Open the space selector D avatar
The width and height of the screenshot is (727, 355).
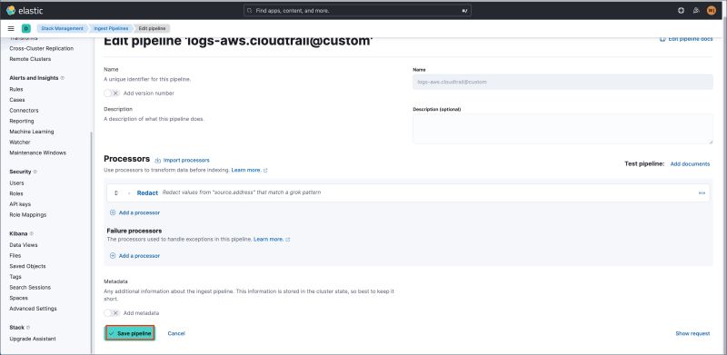pos(26,28)
